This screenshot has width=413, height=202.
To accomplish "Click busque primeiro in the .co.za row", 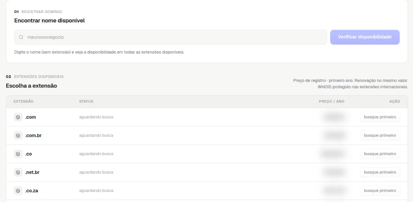I will (380, 191).
